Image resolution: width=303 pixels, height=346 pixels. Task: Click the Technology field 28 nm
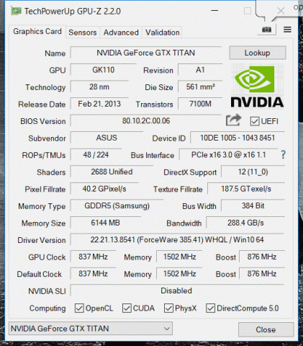[99, 86]
